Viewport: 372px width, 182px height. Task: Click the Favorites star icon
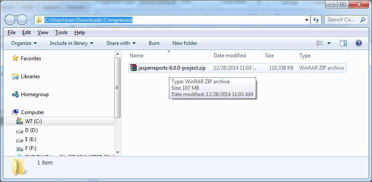[x=15, y=58]
